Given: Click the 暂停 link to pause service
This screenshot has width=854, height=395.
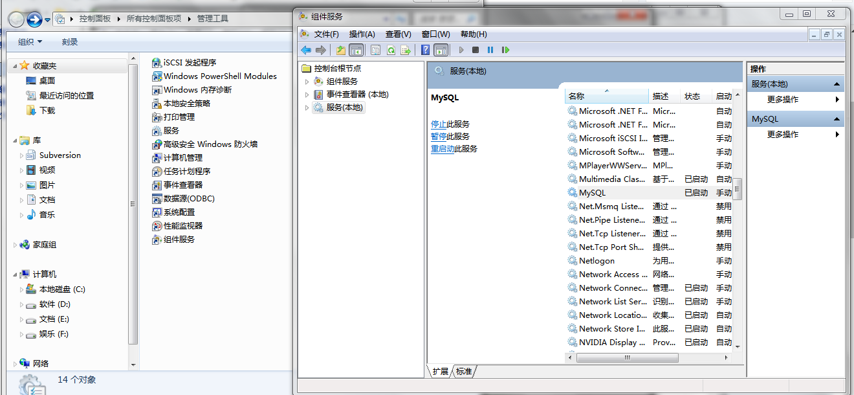Looking at the screenshot, I should point(439,137).
